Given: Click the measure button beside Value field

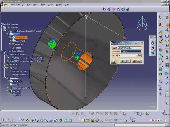Looking at the screenshot, I should [139, 56].
